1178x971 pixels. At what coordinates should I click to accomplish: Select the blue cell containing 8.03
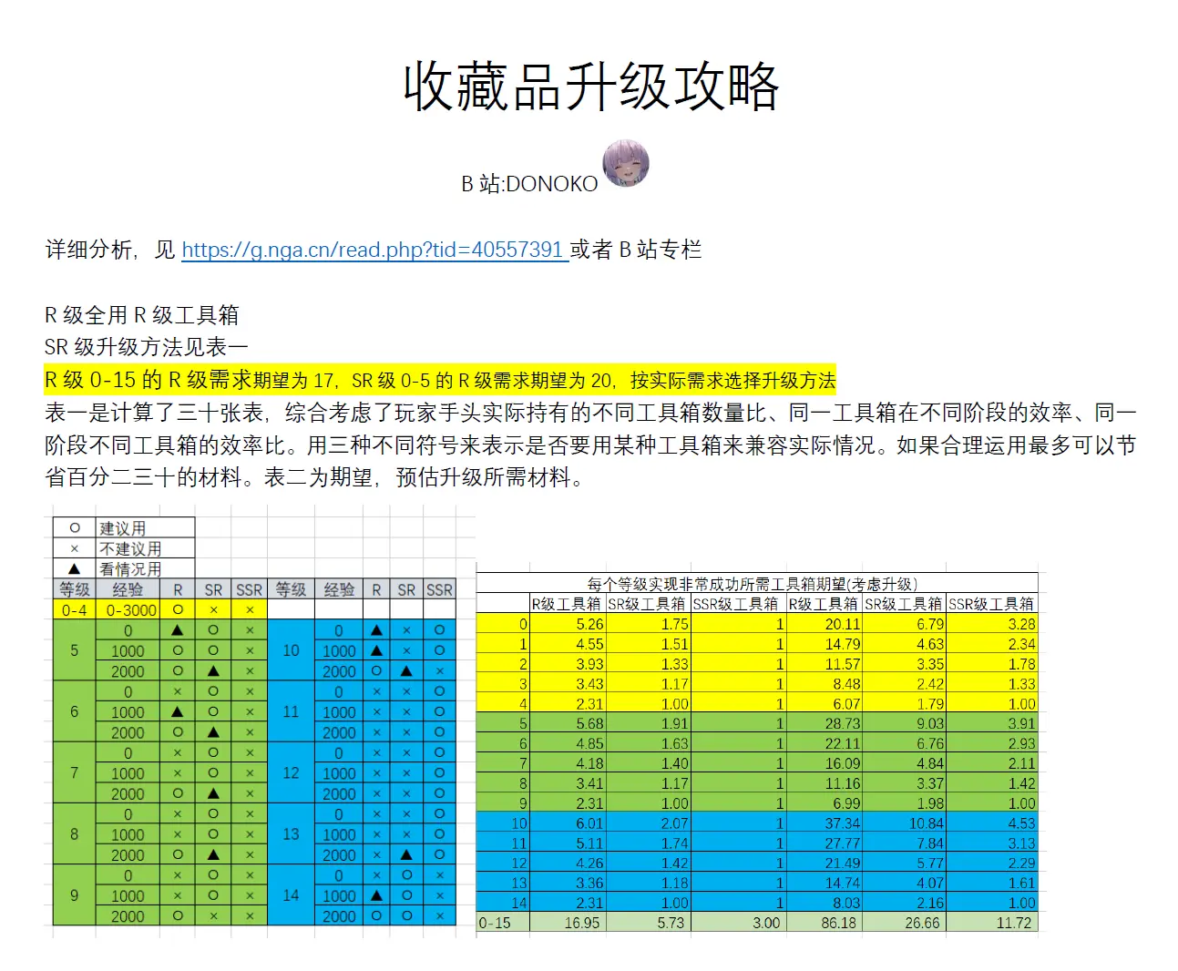coord(824,903)
